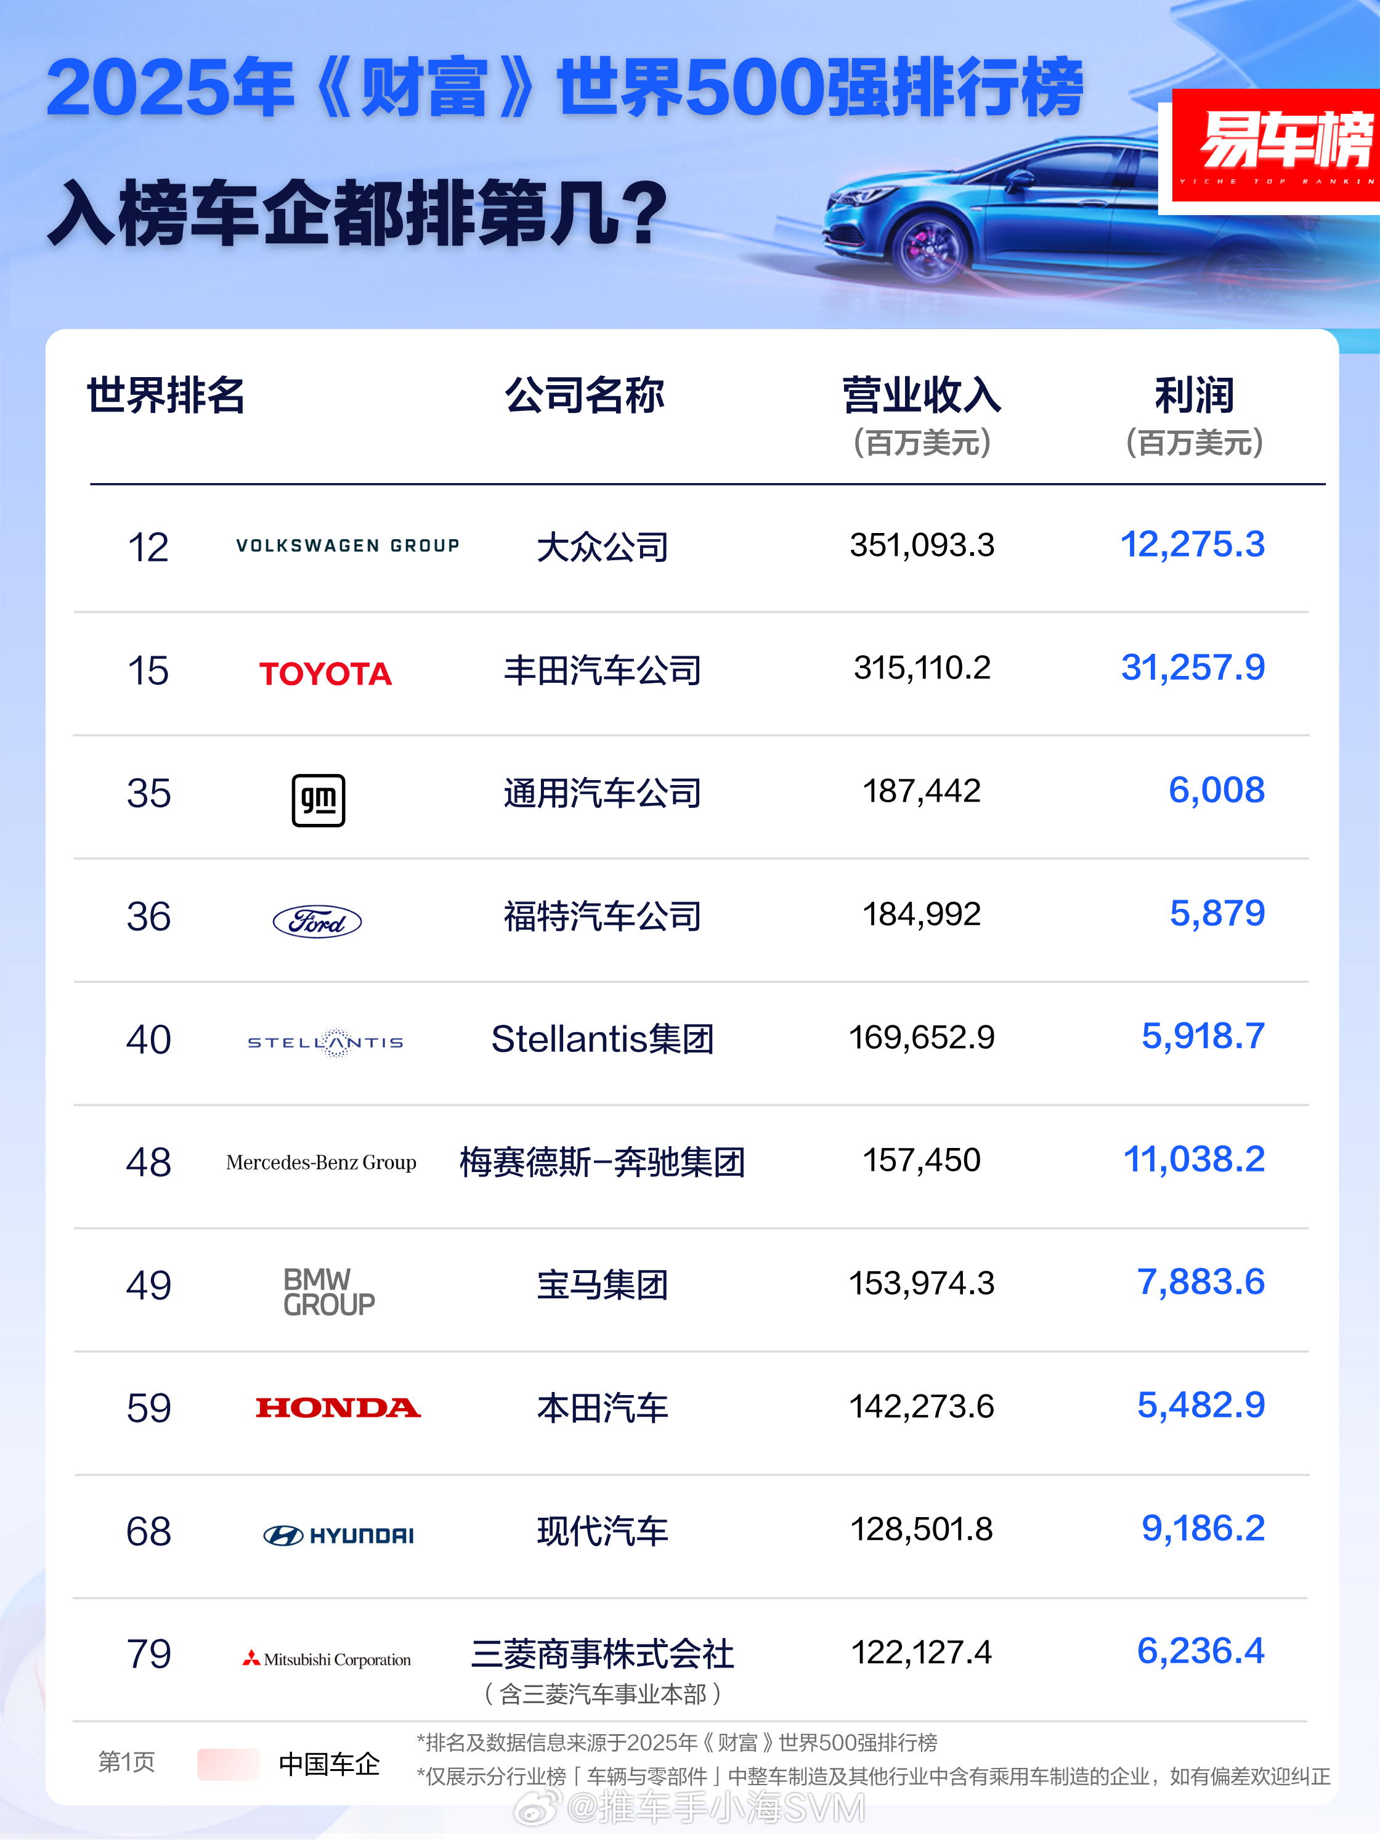Viewport: 1380px width, 1840px height.
Task: Click the company name 梅赛德斯-奔驰集团
Action: pos(603,1162)
